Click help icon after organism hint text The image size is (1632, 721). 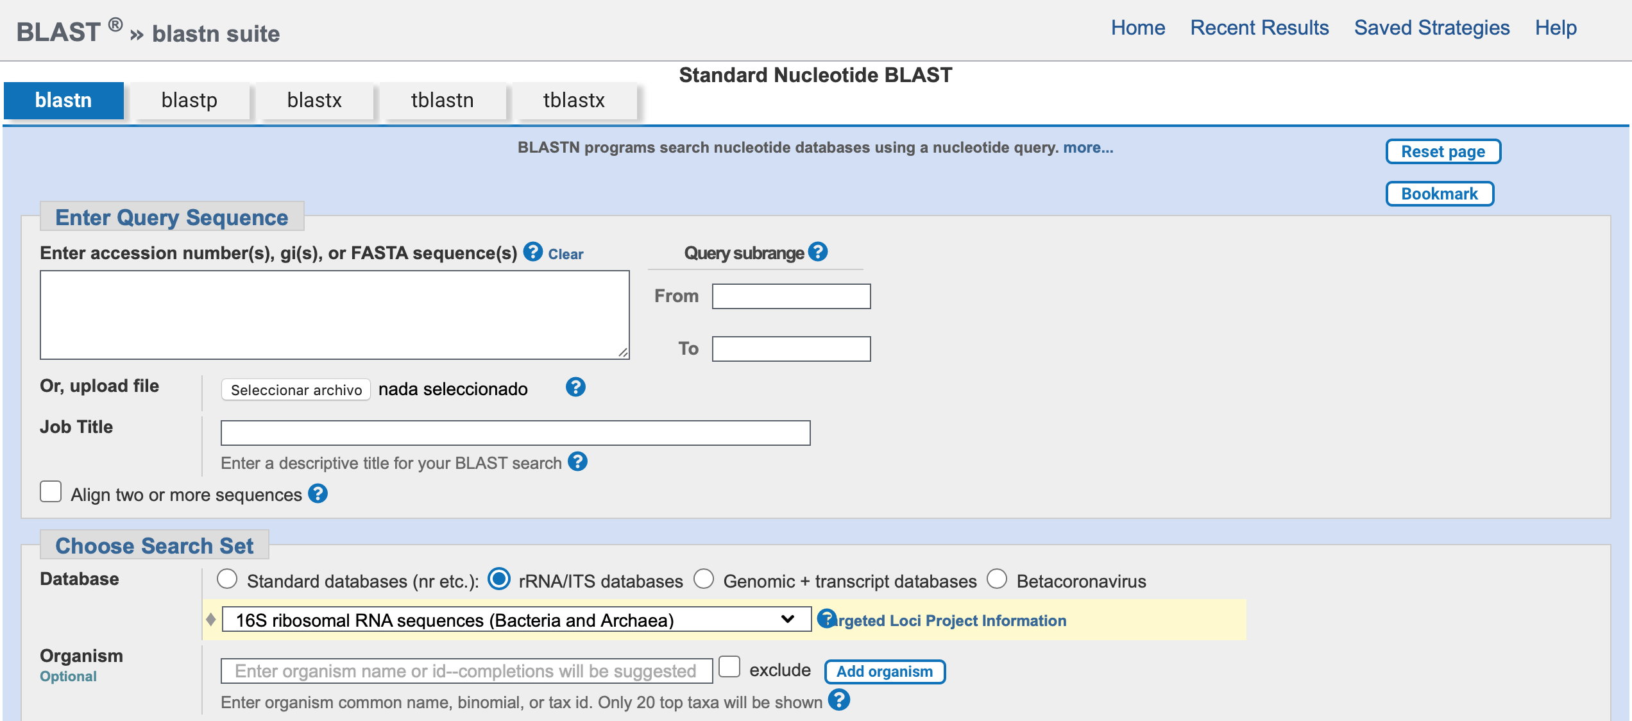point(838,700)
